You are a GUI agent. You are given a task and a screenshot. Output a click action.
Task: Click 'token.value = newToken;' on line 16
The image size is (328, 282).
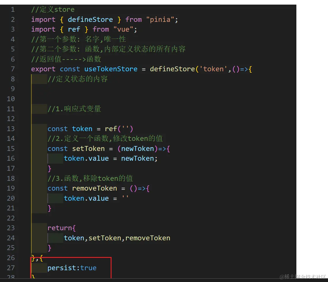[x=110, y=158]
